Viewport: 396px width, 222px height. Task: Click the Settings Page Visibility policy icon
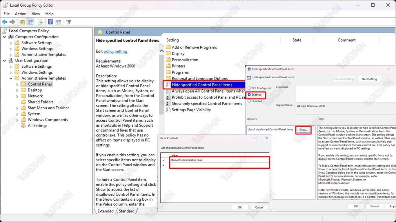168,110
